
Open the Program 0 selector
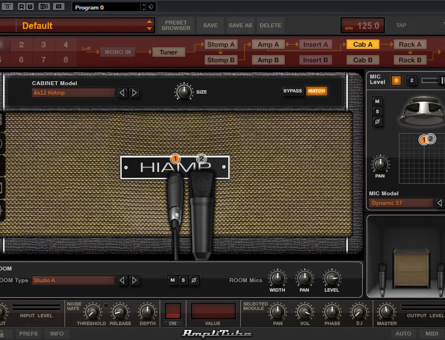106,7
